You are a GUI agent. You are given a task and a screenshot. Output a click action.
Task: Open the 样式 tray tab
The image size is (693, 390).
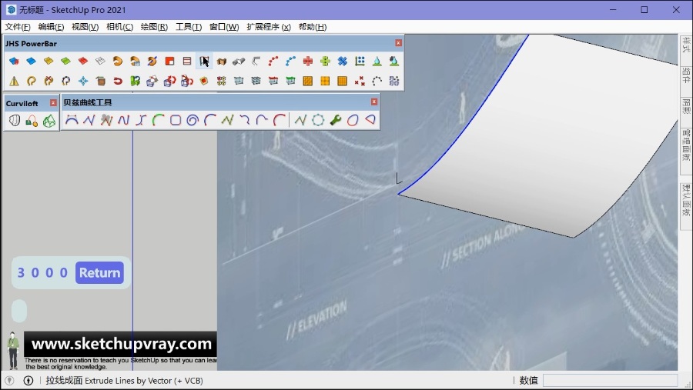[686, 45]
